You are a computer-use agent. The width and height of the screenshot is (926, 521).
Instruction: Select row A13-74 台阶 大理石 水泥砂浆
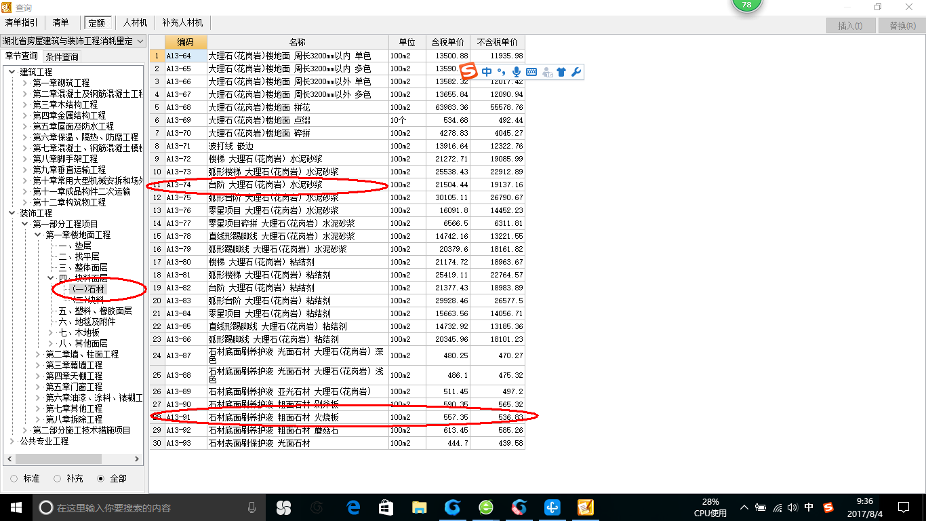337,185
